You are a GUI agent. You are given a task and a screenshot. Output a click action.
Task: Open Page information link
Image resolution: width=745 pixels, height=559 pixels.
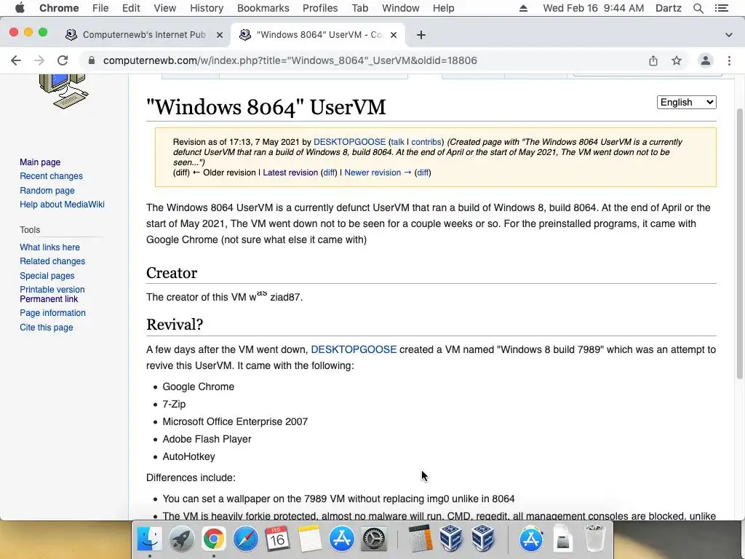click(52, 313)
